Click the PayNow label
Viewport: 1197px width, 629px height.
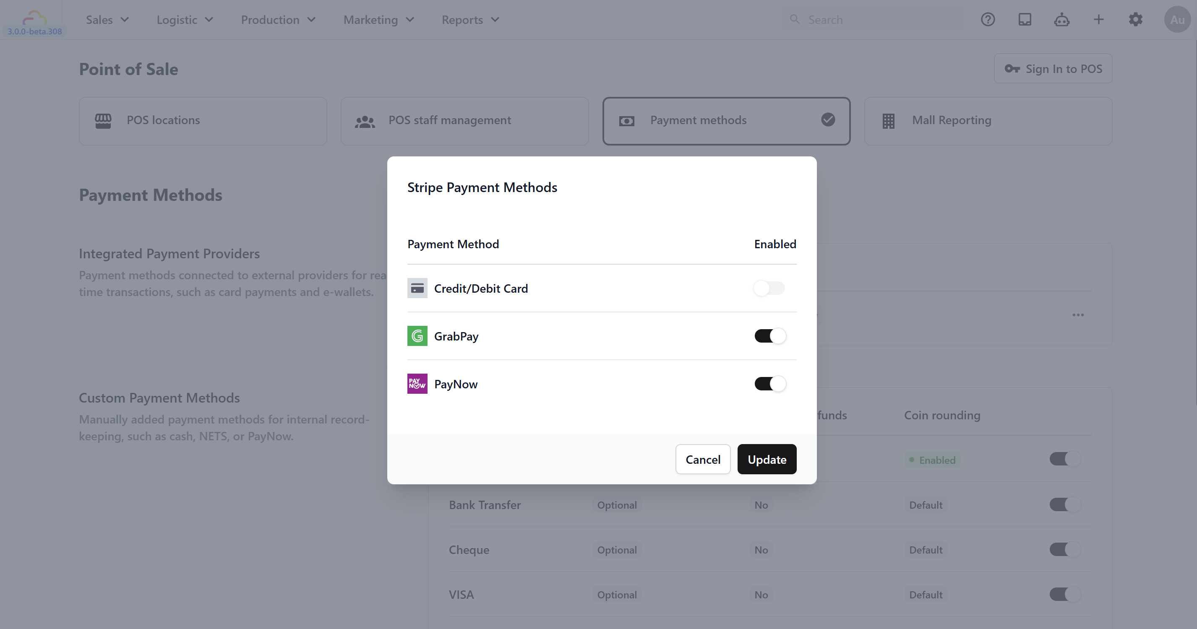point(456,384)
